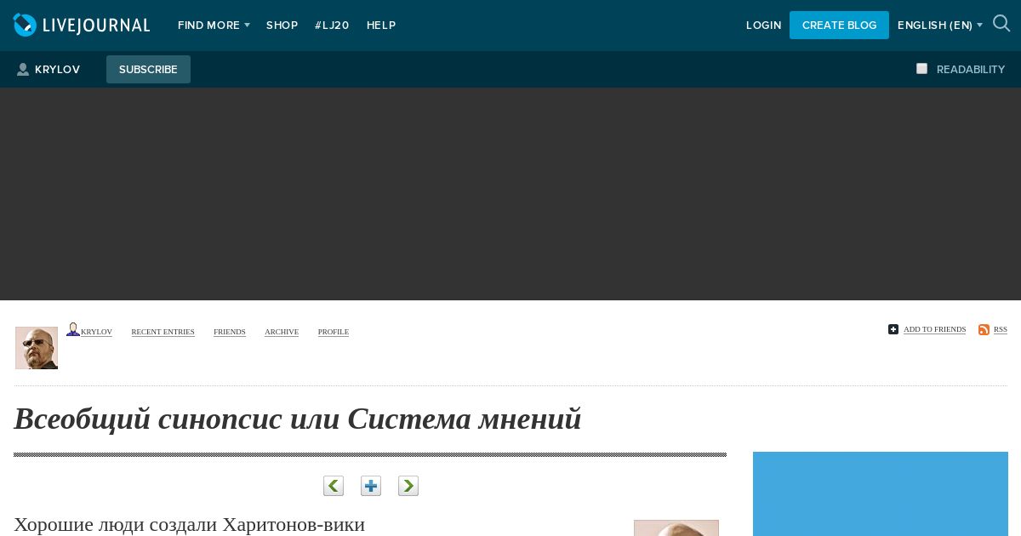1021x536 pixels.
Task: Click the krylov username link under header
Action: pyautogui.click(x=96, y=332)
